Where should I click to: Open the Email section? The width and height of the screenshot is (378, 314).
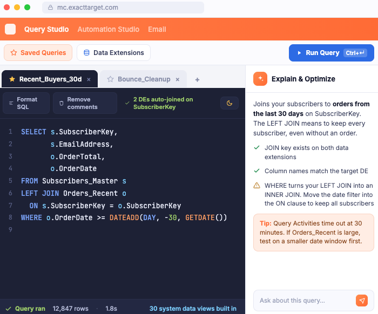157,29
